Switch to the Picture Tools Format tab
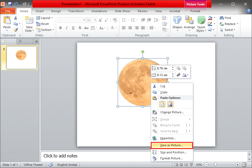 click(x=195, y=11)
